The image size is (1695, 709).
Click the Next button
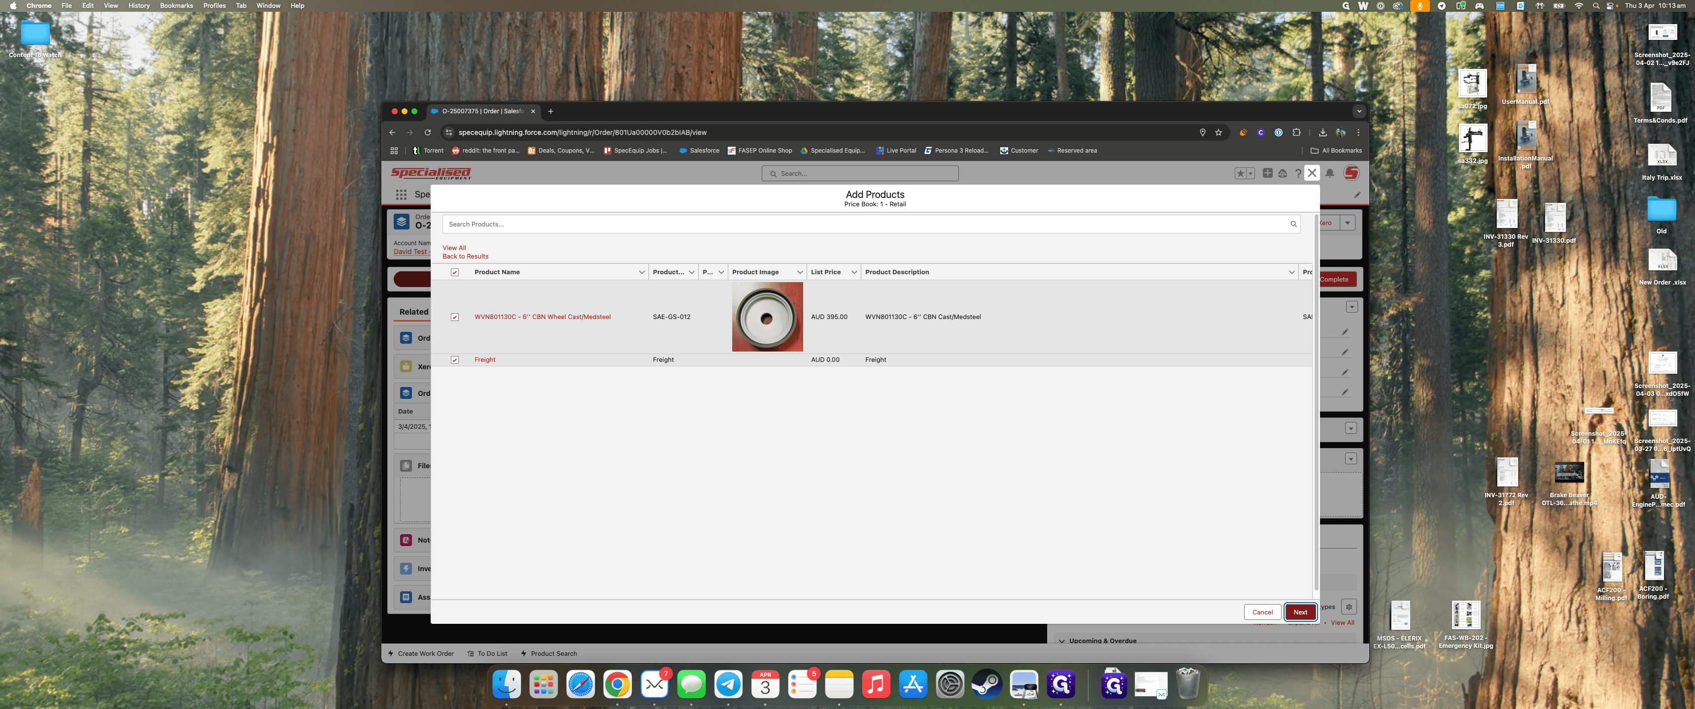(x=1300, y=612)
